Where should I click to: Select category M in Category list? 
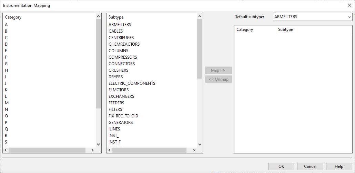click(x=7, y=103)
